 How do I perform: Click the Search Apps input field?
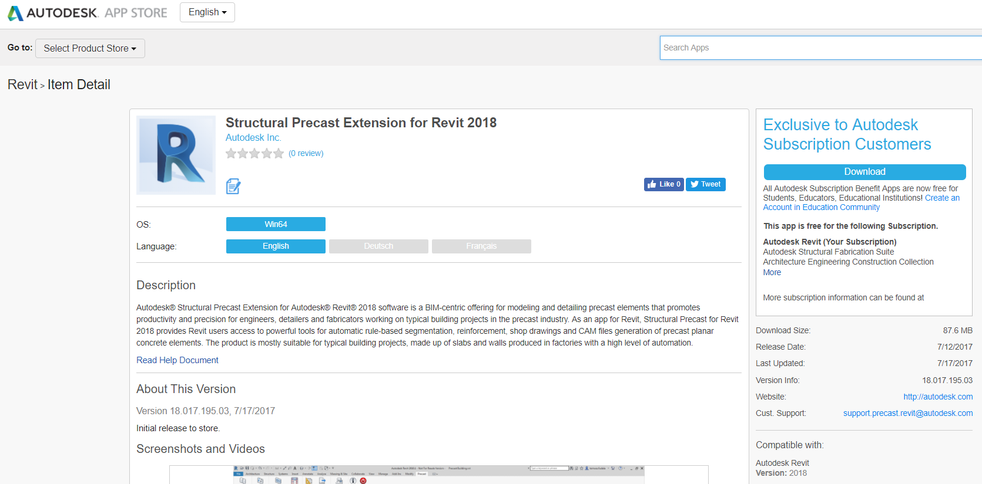(820, 48)
